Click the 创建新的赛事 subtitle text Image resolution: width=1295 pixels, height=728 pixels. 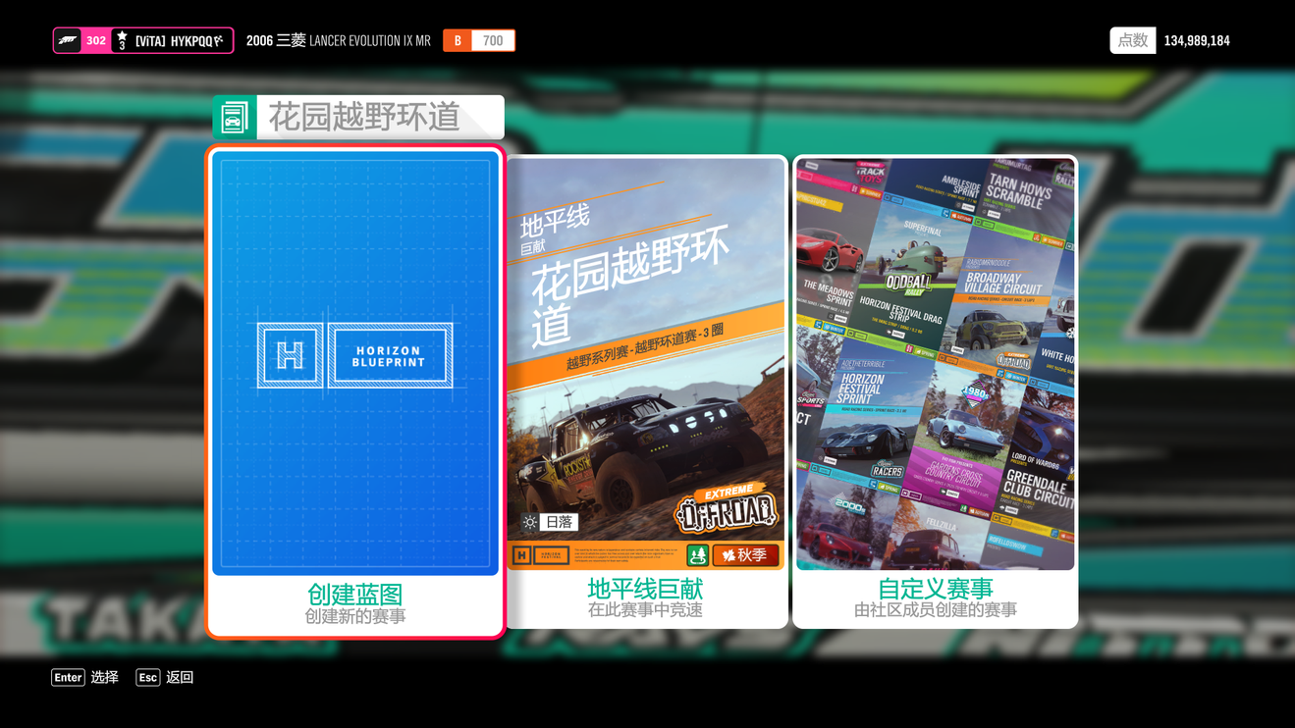click(355, 616)
